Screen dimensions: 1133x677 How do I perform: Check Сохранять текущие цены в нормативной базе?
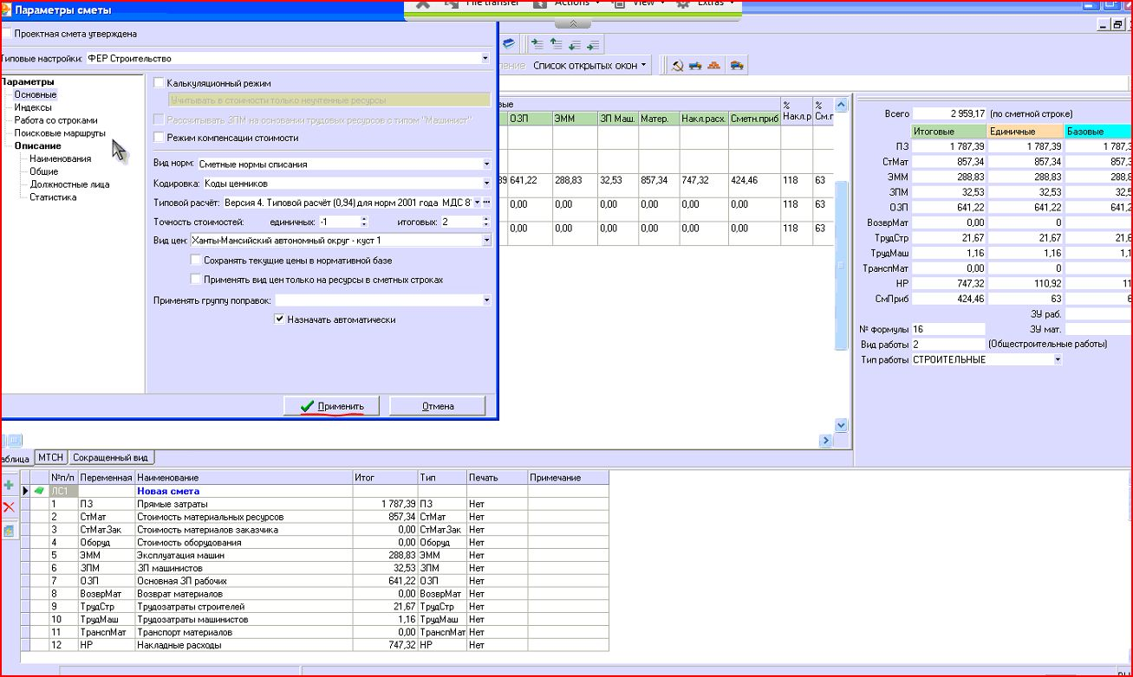coord(195,260)
